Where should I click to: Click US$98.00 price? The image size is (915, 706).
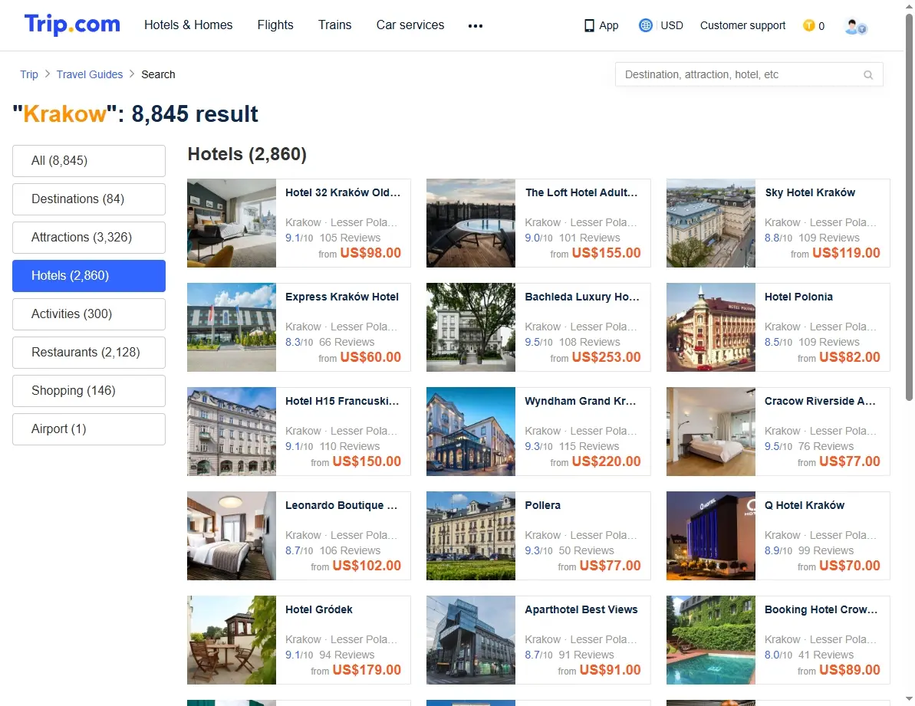(370, 253)
